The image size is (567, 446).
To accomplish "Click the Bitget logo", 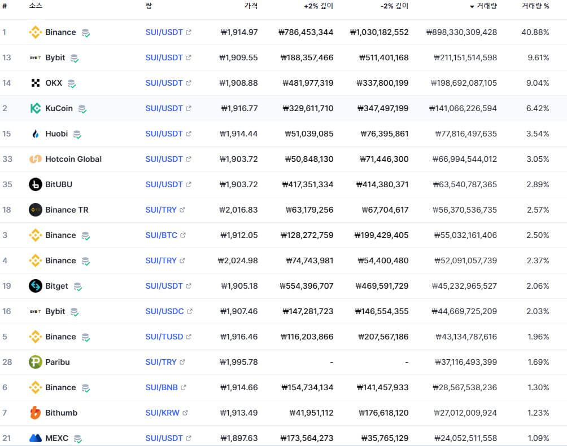I will click(36, 286).
